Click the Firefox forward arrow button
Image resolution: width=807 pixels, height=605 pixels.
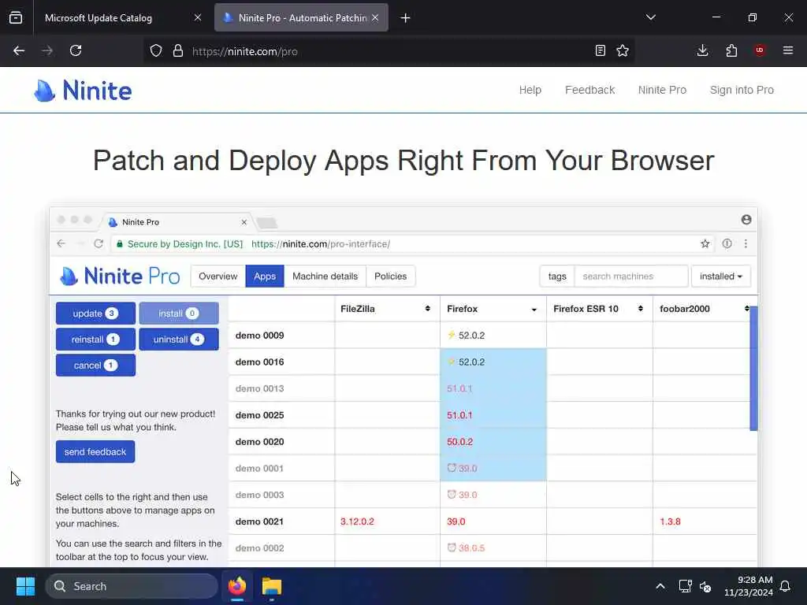coord(47,50)
